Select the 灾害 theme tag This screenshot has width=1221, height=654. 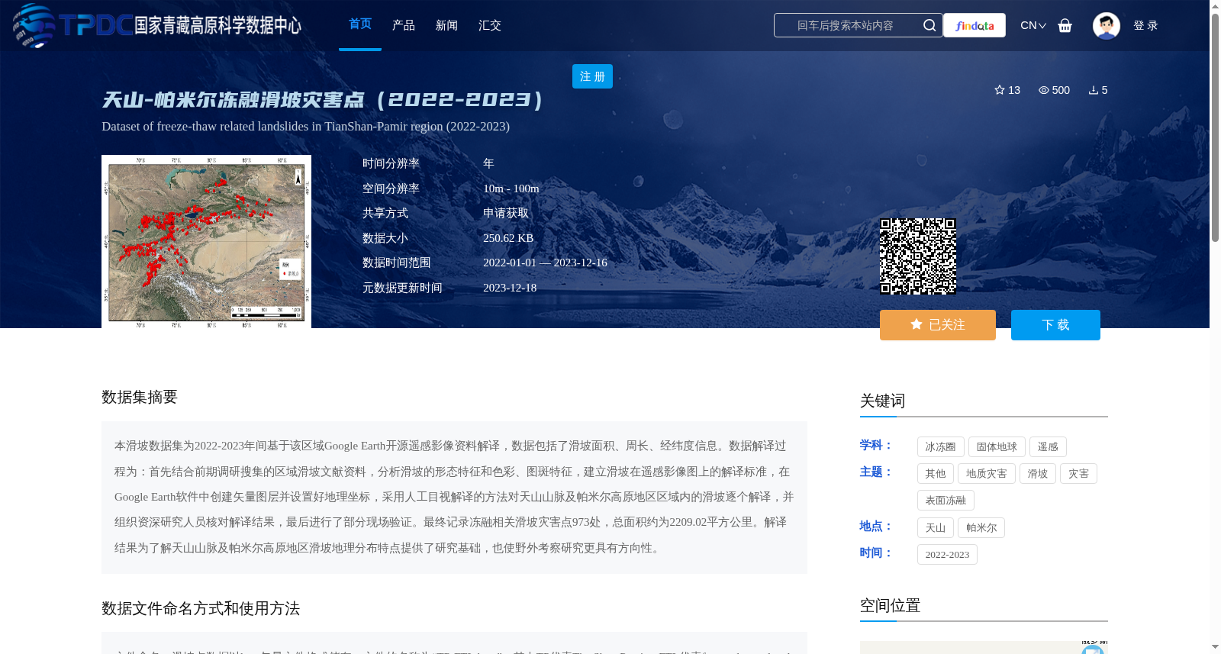pos(1078,474)
